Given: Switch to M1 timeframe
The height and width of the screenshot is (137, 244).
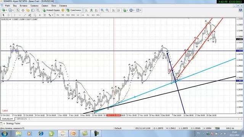Looking at the screenshot, I should coord(58,15).
